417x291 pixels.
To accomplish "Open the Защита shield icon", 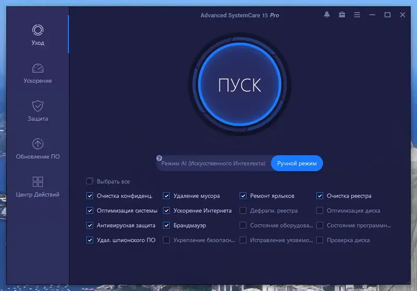I will click(38, 106).
